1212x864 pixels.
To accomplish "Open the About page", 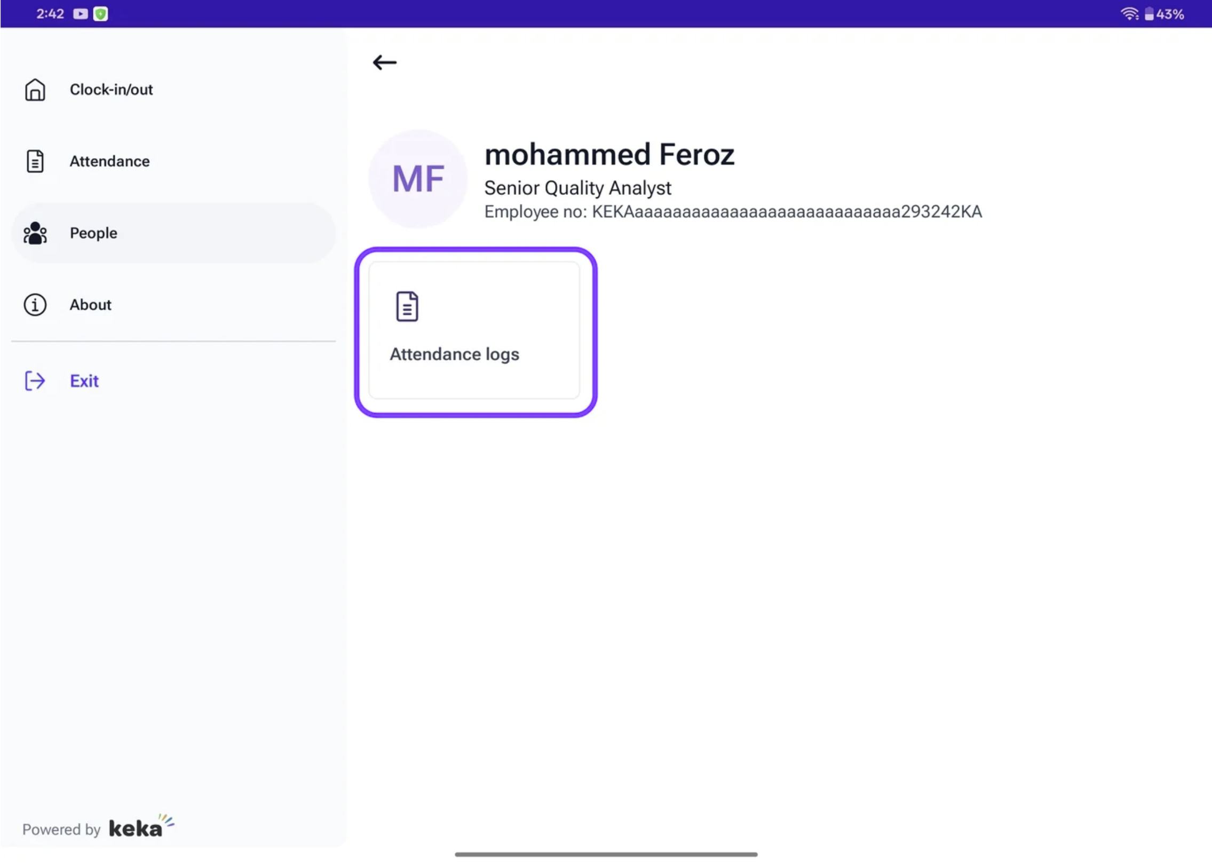I will pos(91,305).
